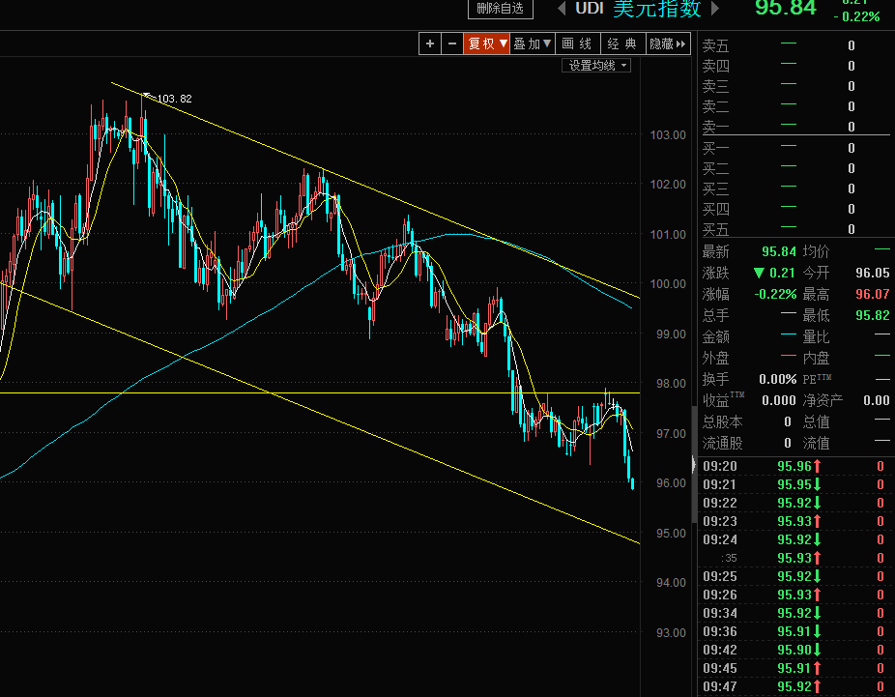Click the 103.82 high marker on chart
This screenshot has height=697, width=895.
(174, 99)
